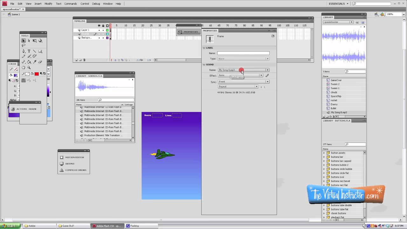
Task: Click the label Name input field
Action: [x=243, y=53]
